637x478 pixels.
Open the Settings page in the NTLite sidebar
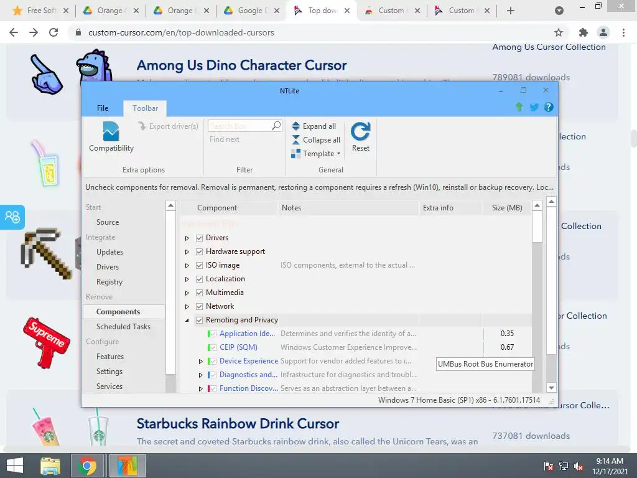[x=109, y=372]
